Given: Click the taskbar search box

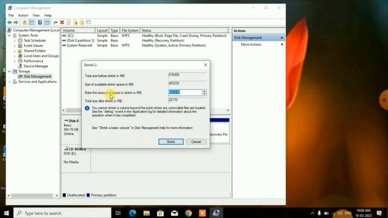Looking at the screenshot, I should pos(62,213).
